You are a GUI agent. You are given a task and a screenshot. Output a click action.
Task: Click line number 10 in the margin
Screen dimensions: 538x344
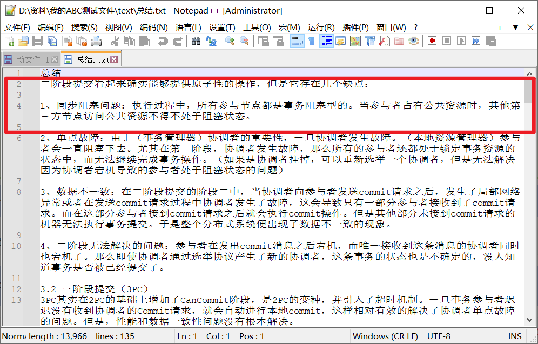click(16, 246)
